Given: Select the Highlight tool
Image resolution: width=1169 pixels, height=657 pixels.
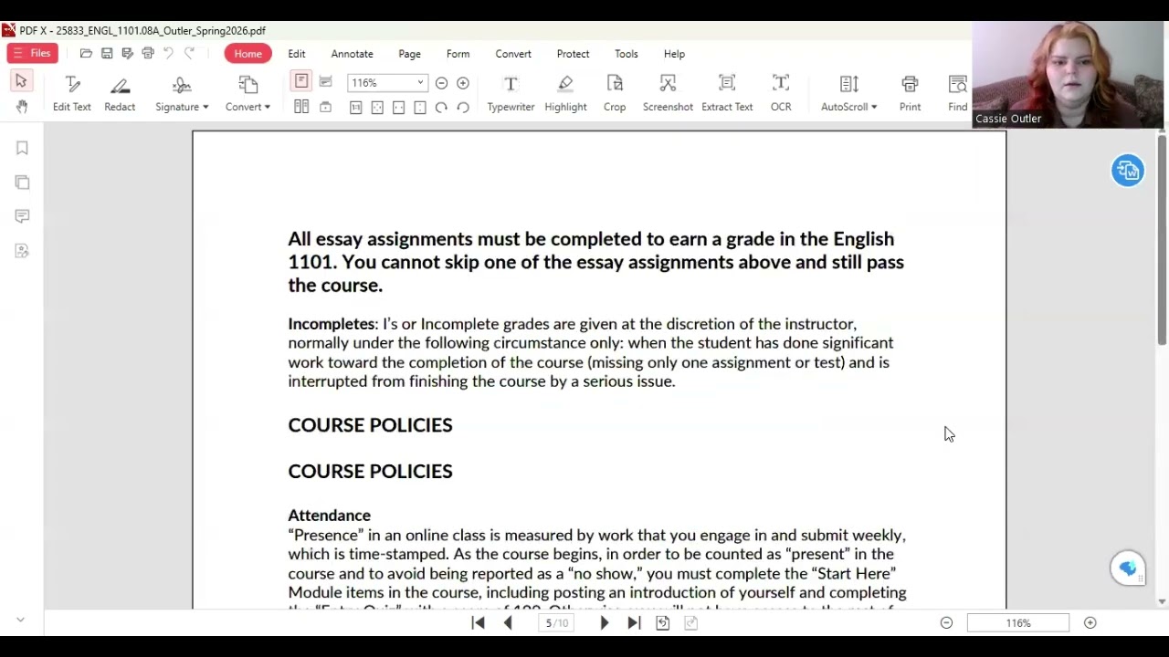Looking at the screenshot, I should (x=565, y=94).
